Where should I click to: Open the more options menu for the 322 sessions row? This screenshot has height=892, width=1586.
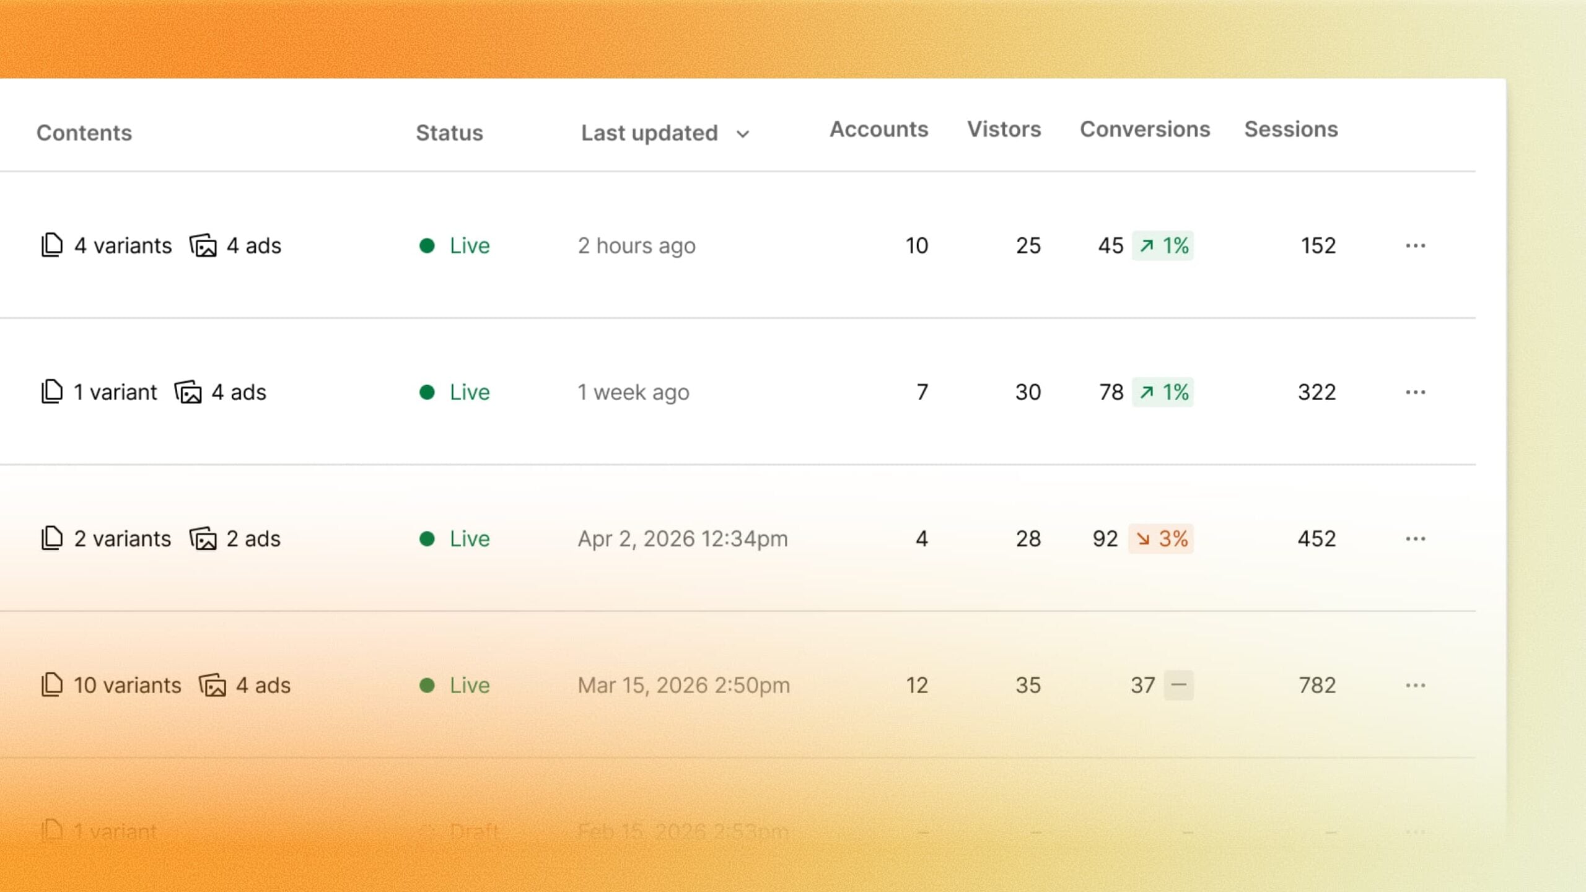[1416, 392]
